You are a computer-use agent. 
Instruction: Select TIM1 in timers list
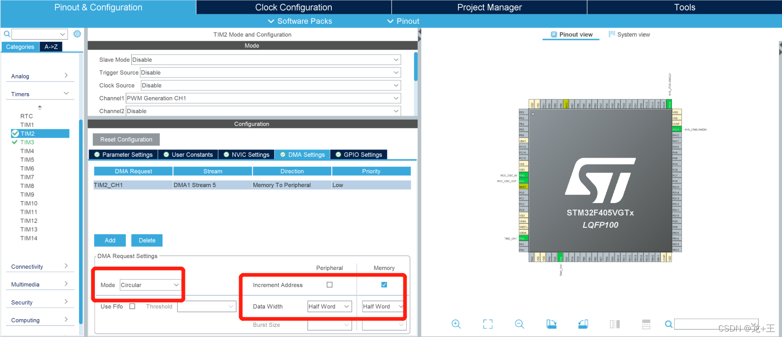pos(27,125)
